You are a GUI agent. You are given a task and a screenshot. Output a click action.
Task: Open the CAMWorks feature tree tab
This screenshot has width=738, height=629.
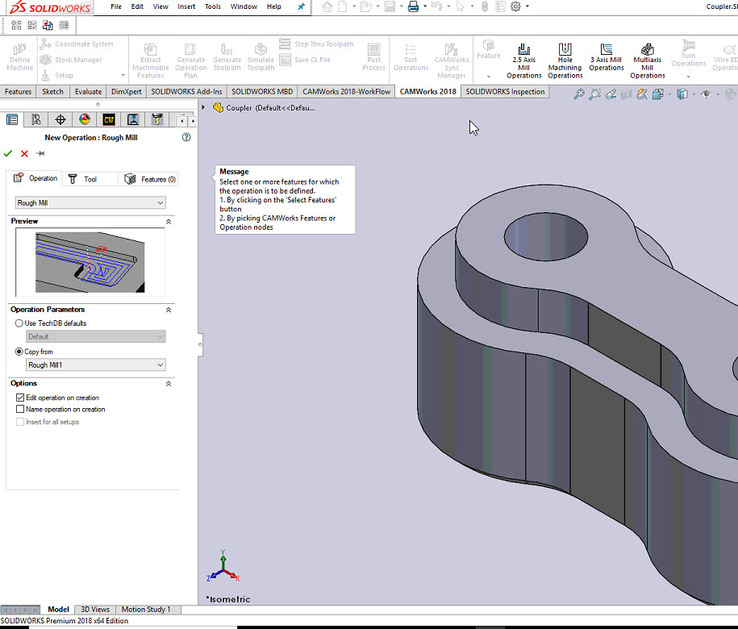pos(109,120)
